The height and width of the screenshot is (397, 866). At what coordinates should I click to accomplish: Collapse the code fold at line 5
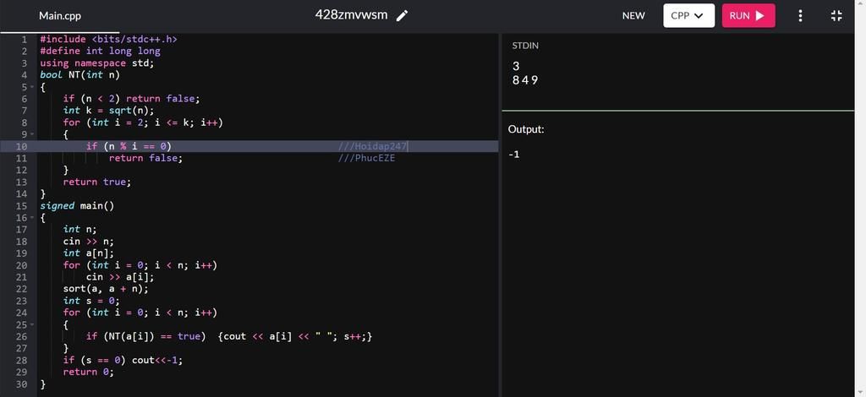click(x=32, y=87)
